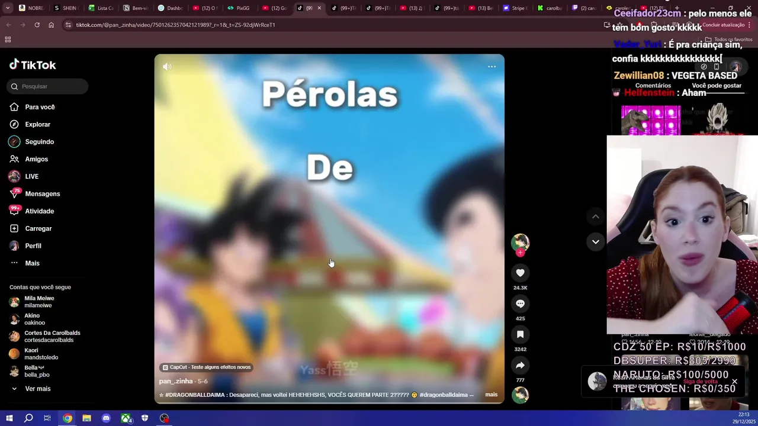The height and width of the screenshot is (426, 758).
Task: Reload the page
Action: (x=37, y=25)
